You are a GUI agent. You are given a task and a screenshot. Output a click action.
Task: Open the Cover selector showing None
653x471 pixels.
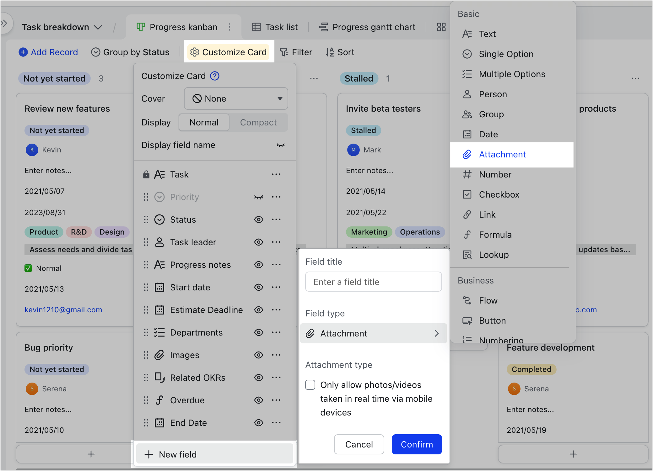[x=236, y=98]
